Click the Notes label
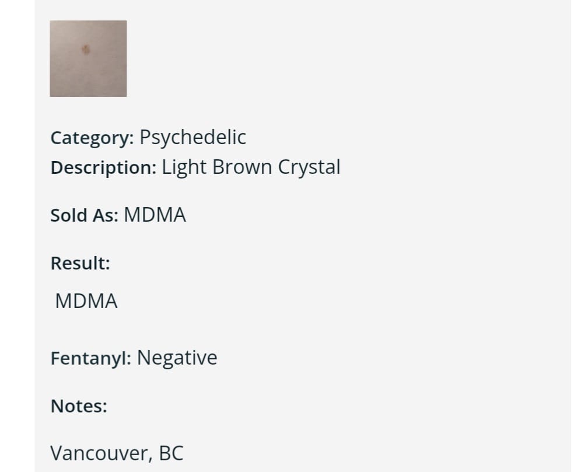Viewport: 574px width, 472px height. tap(79, 406)
